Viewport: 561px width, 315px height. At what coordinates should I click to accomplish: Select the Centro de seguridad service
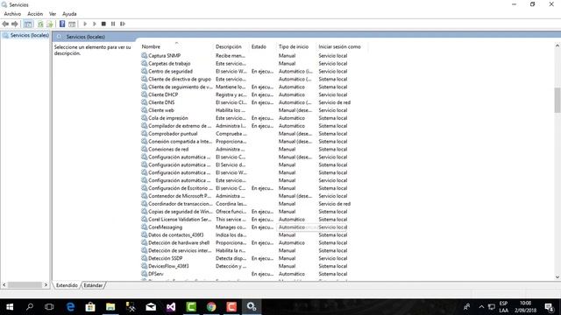(170, 72)
